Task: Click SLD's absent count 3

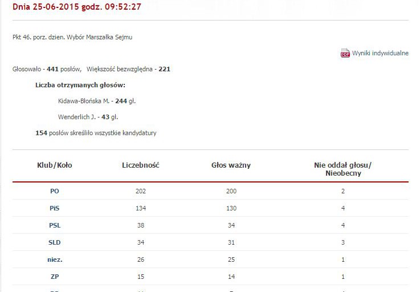Action: click(x=342, y=242)
